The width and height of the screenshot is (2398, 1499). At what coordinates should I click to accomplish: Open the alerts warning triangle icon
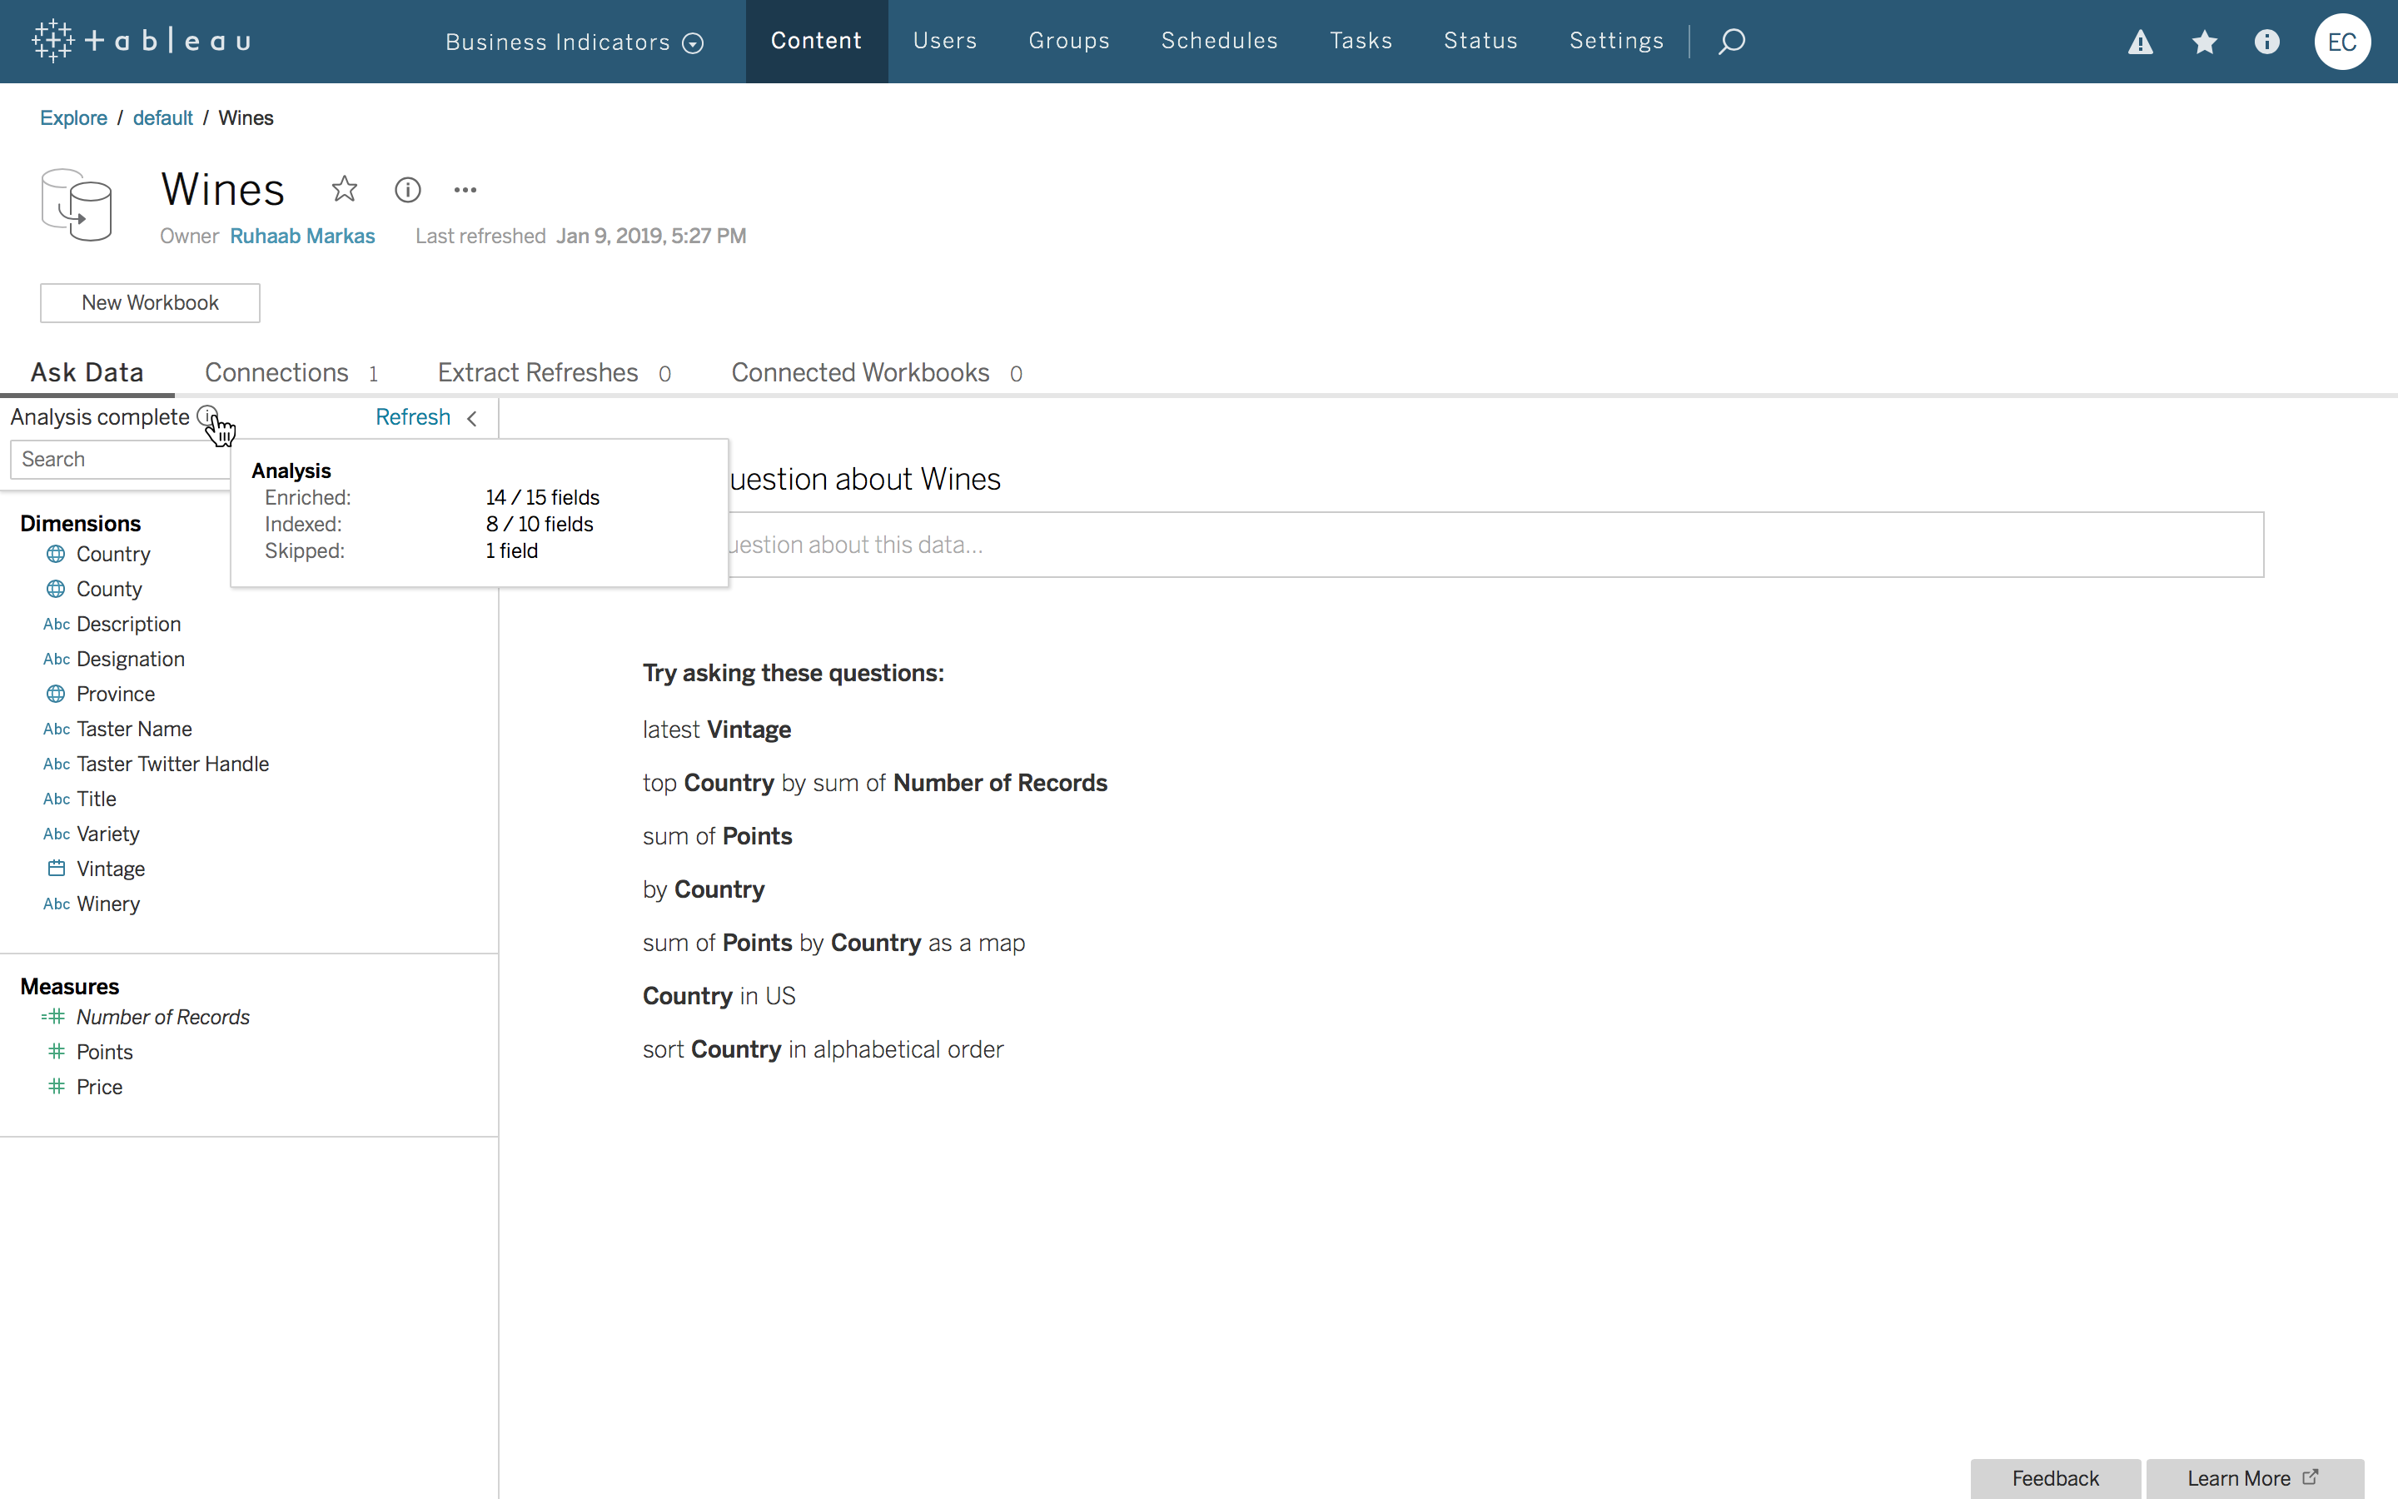(x=2141, y=42)
